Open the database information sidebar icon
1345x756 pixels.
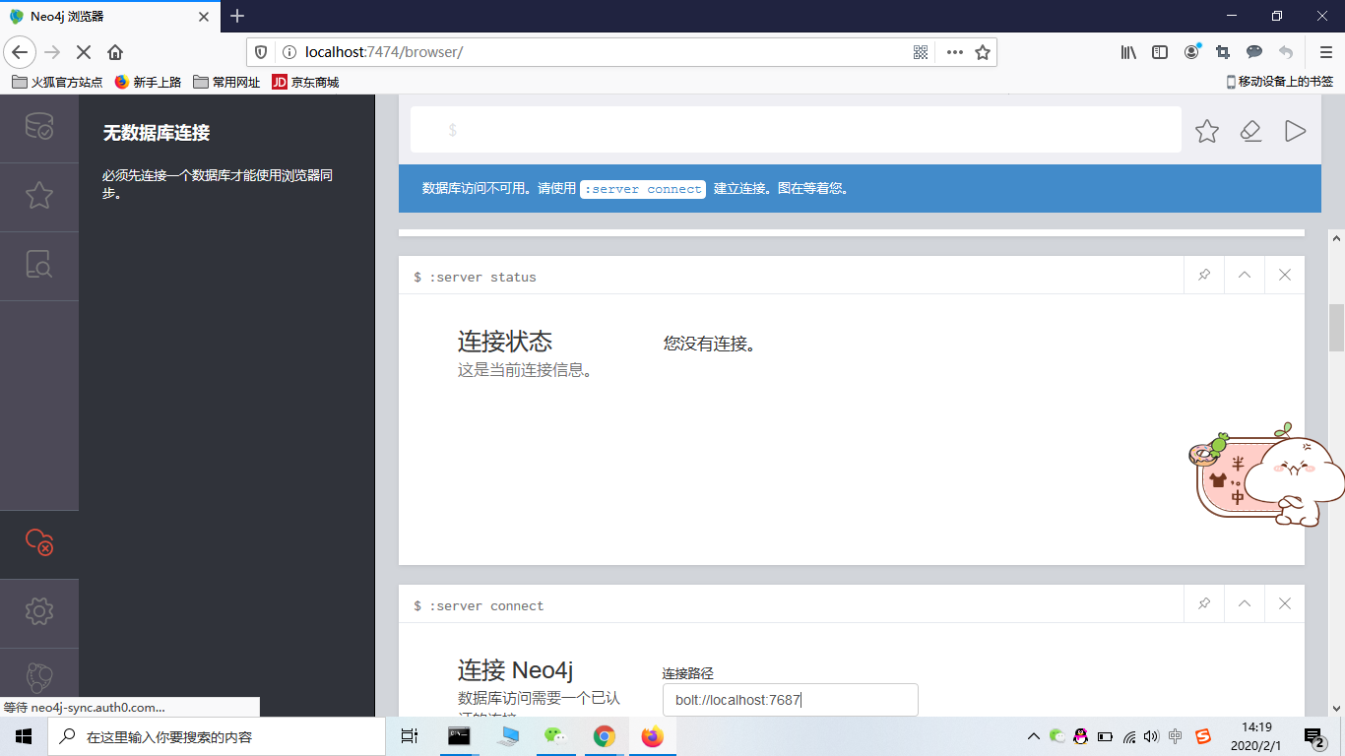[39, 128]
